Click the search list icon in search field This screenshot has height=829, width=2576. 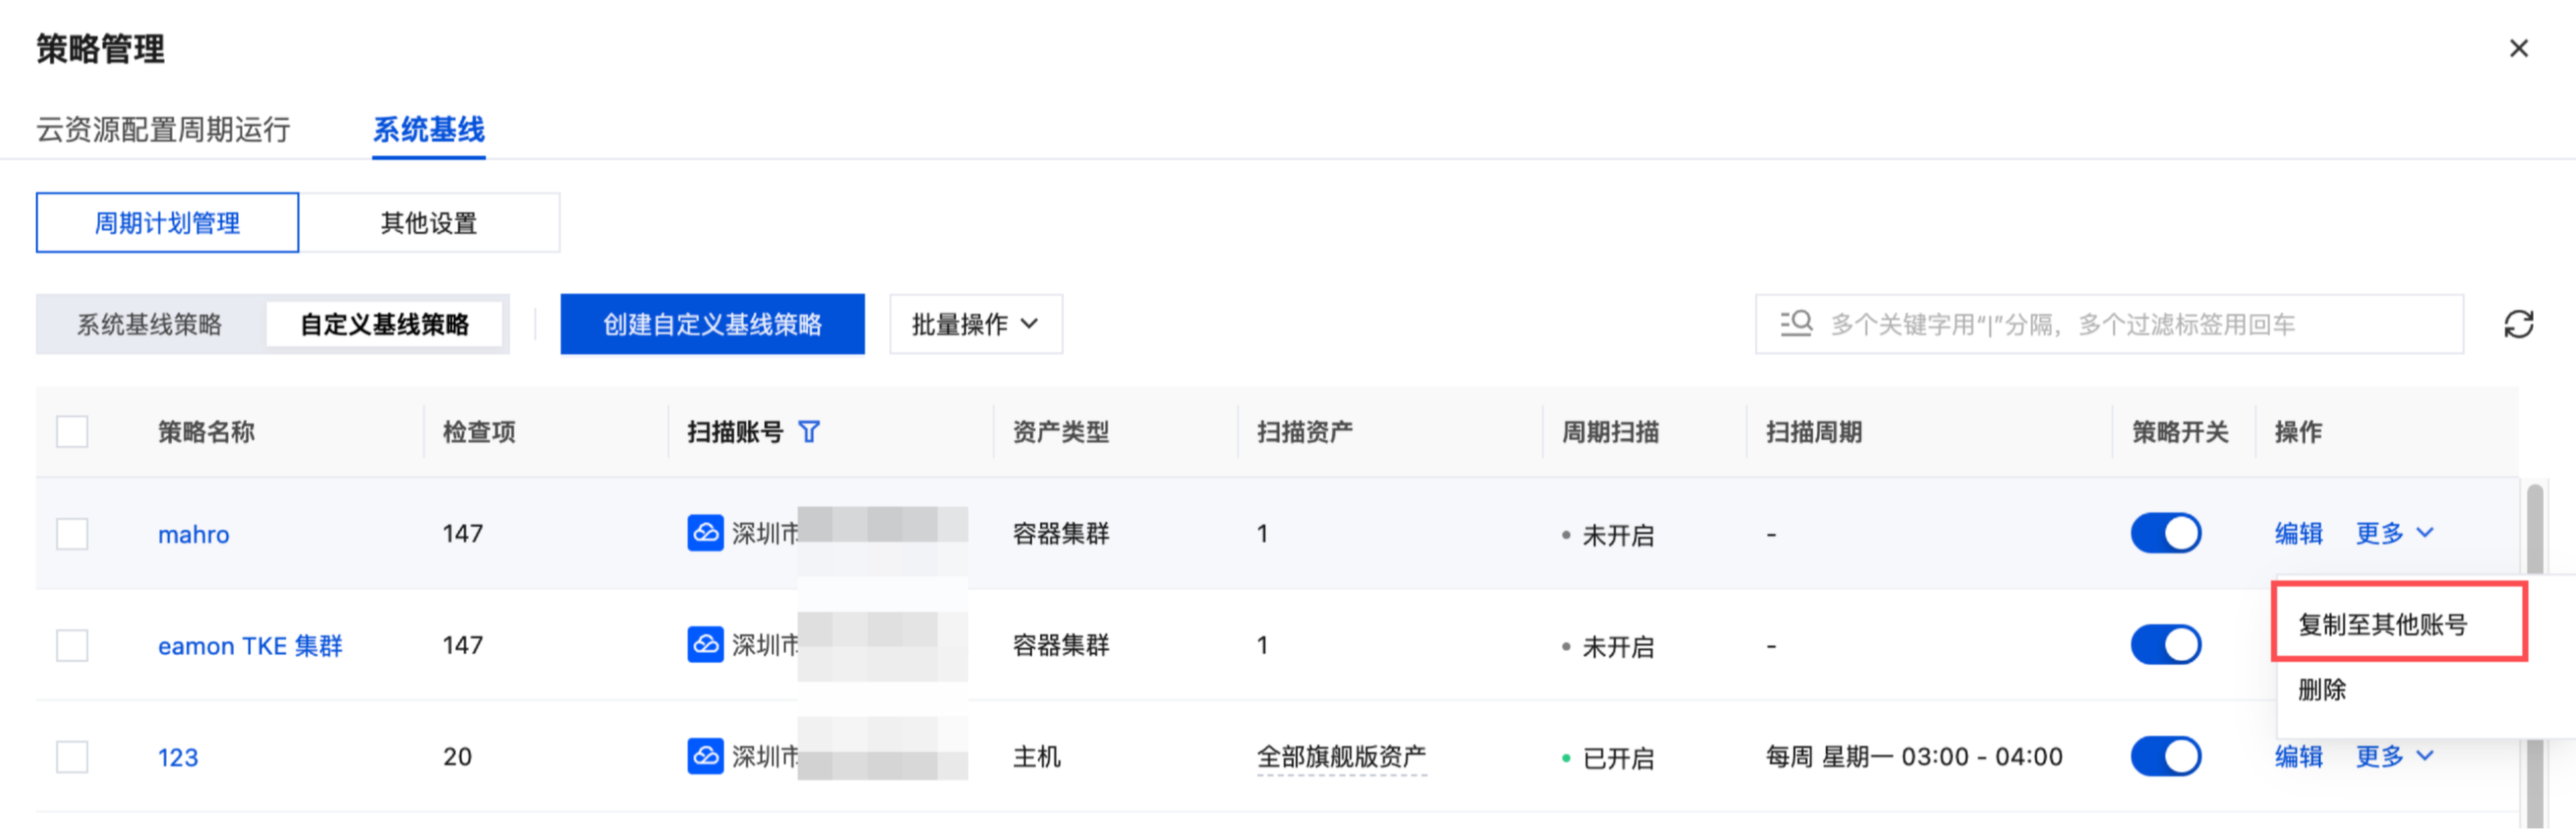click(x=1796, y=324)
